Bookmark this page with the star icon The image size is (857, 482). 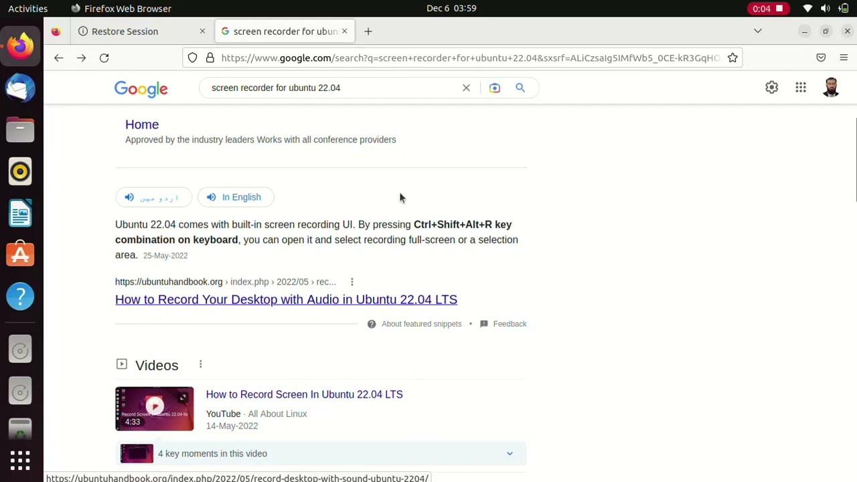point(732,58)
